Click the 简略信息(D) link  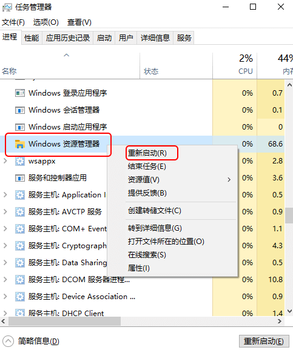(39, 341)
